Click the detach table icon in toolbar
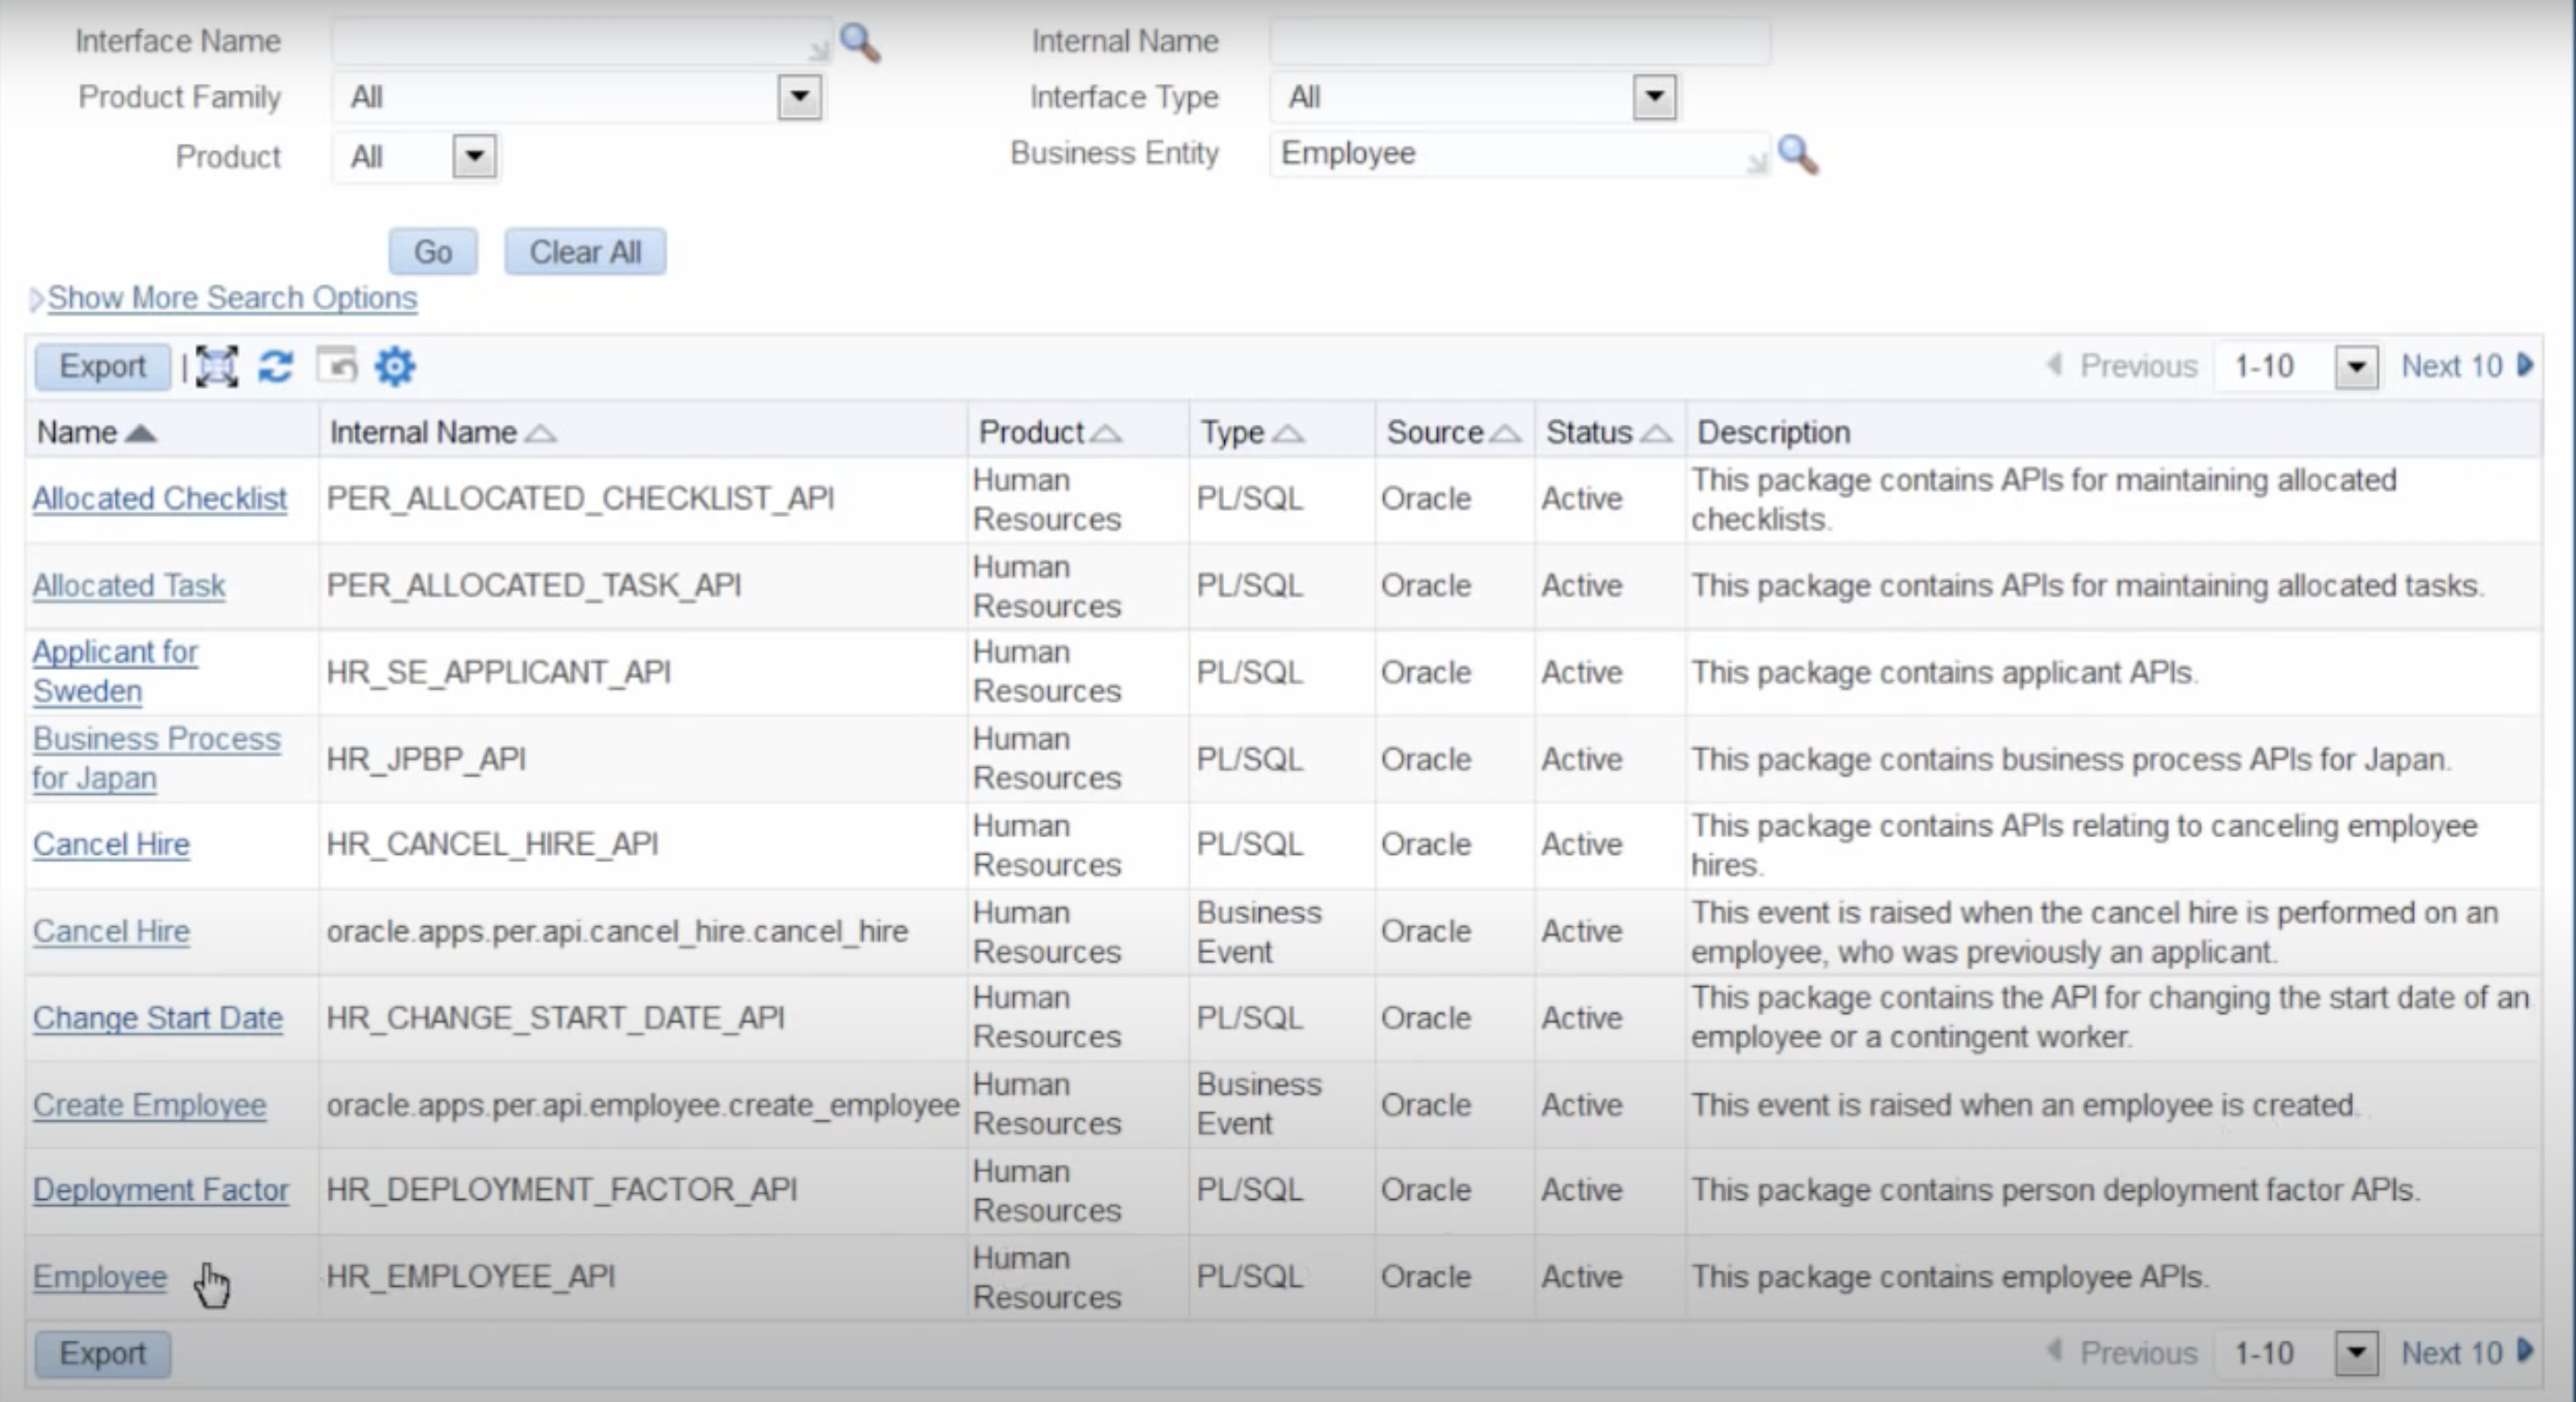The image size is (2576, 1402). point(217,367)
